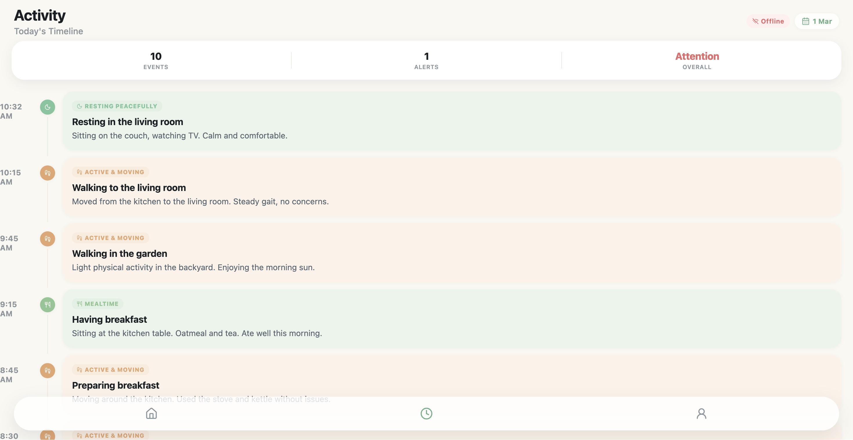Open the 1 Mar date picker
The width and height of the screenshot is (853, 440).
816,21
